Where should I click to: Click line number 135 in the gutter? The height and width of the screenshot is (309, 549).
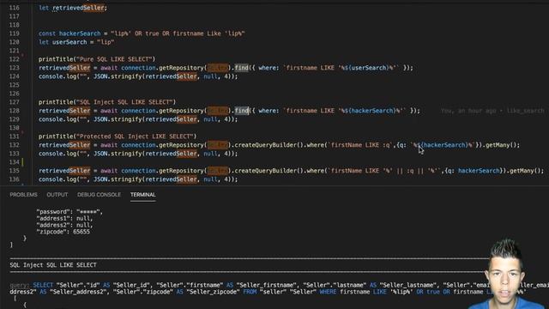pyautogui.click(x=14, y=171)
